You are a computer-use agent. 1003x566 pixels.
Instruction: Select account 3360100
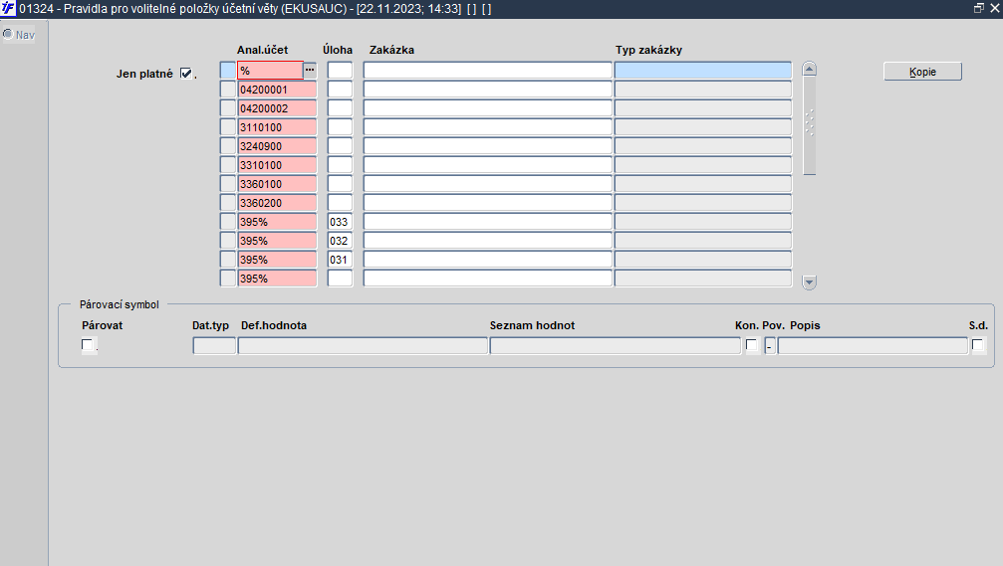pyautogui.click(x=277, y=184)
